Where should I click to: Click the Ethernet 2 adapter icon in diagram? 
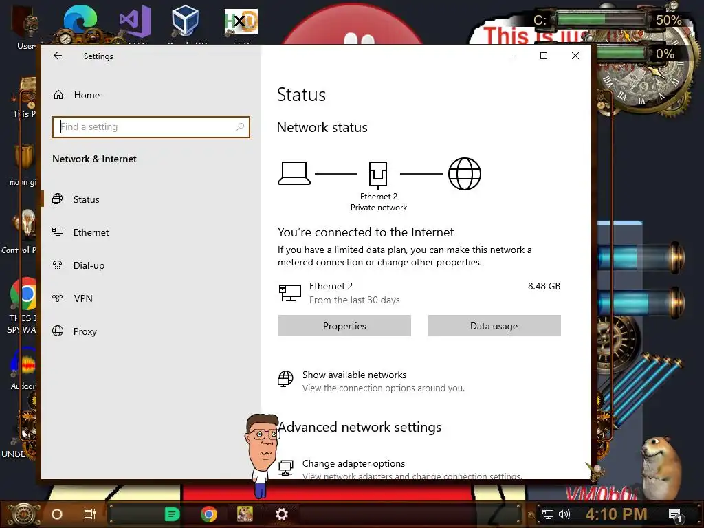pos(378,175)
